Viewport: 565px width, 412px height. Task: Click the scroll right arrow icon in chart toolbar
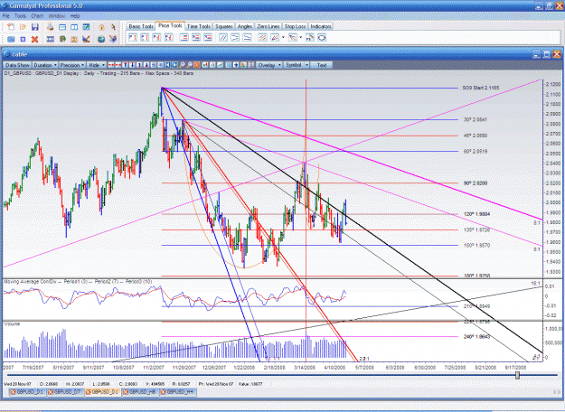[174, 65]
